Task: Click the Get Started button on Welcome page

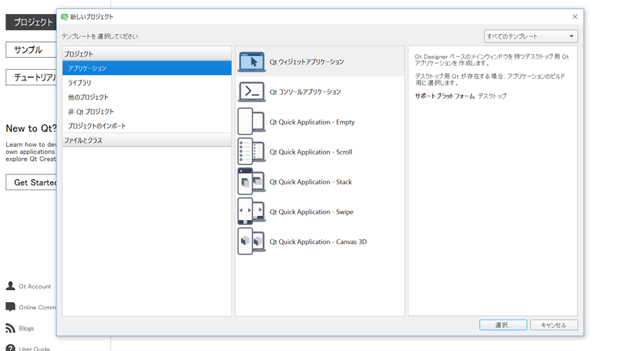Action: [31, 182]
